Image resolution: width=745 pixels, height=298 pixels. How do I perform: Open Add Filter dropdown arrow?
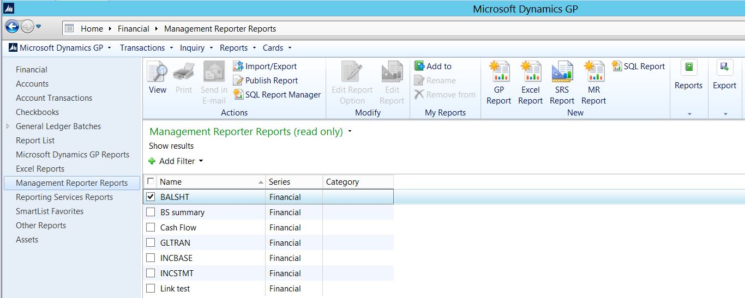coord(201,161)
